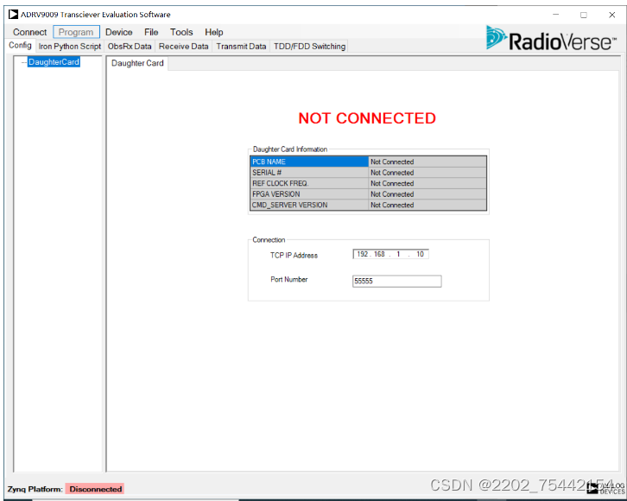This screenshot has width=627, height=501.
Task: Switch to the Iron Python Script tab
Action: [70, 47]
